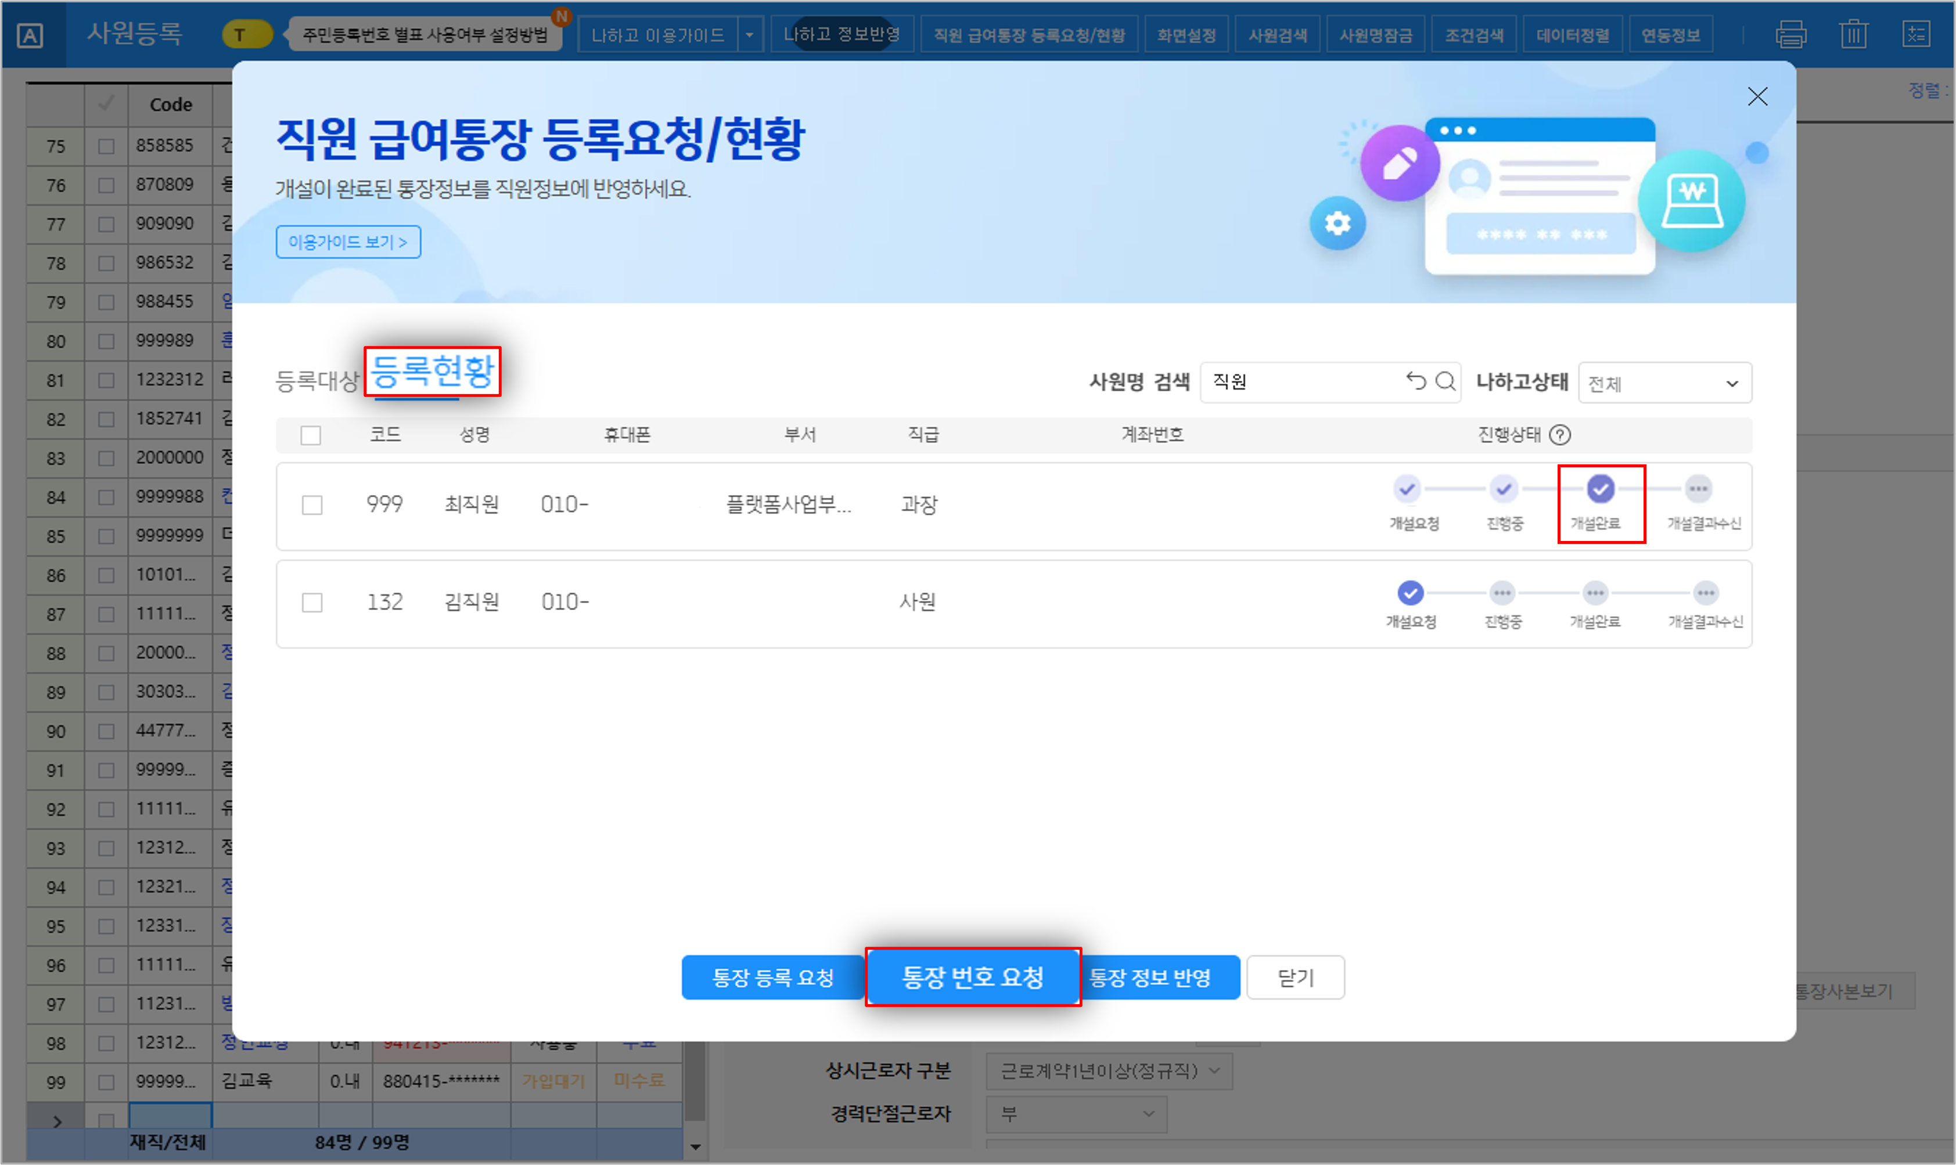Click the print icon in top toolbar
1956x1165 pixels.
click(1791, 35)
